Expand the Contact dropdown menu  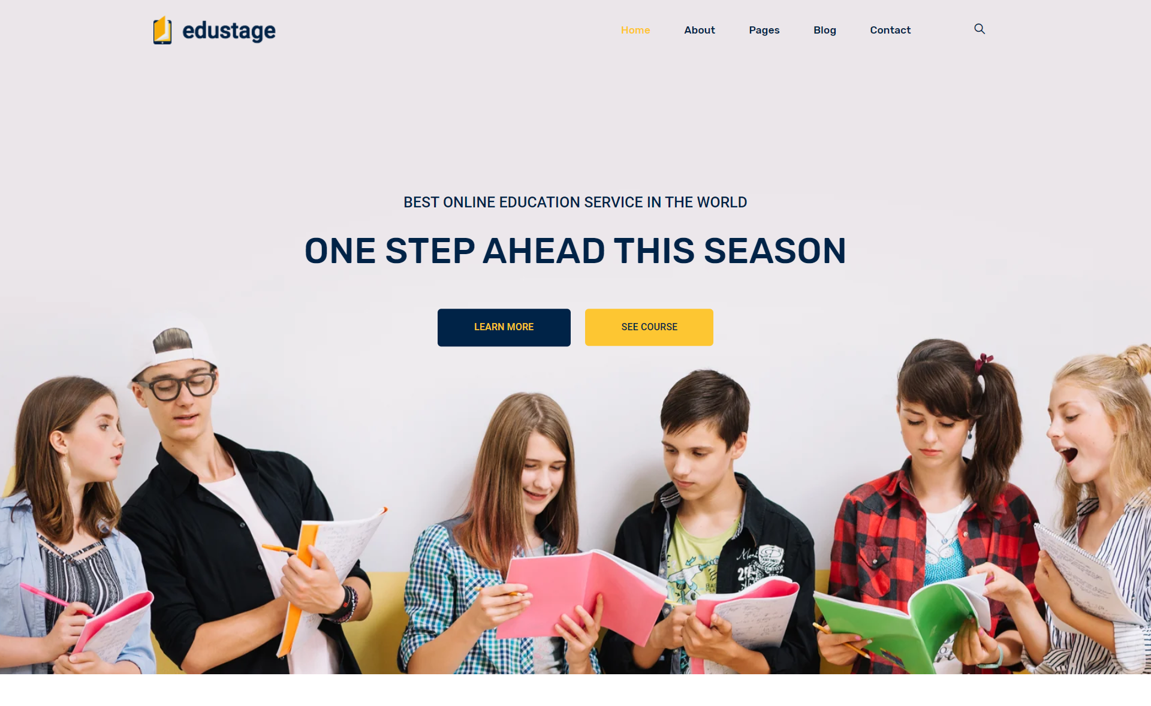pos(890,29)
